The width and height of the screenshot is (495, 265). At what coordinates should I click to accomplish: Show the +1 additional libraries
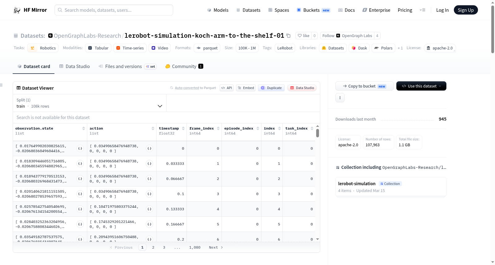400,48
